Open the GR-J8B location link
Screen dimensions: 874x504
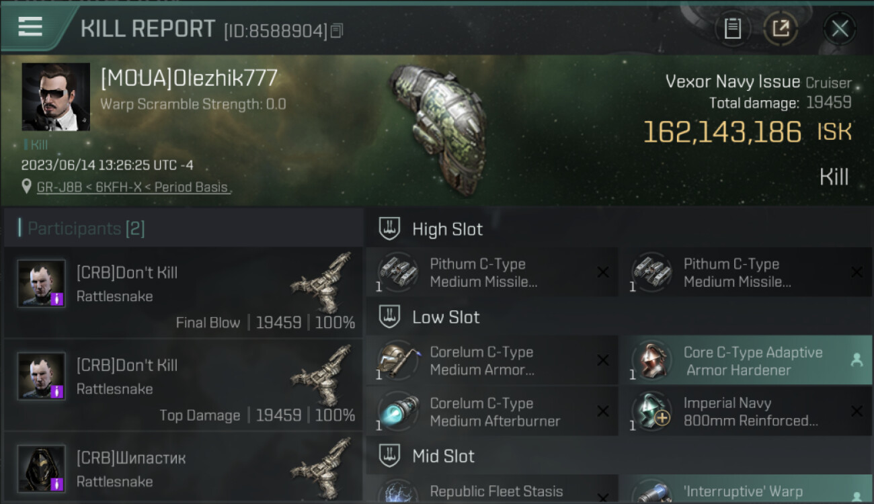click(133, 187)
